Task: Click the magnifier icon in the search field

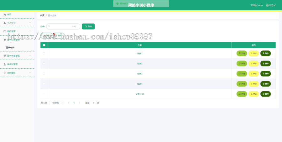Action: click(49, 26)
